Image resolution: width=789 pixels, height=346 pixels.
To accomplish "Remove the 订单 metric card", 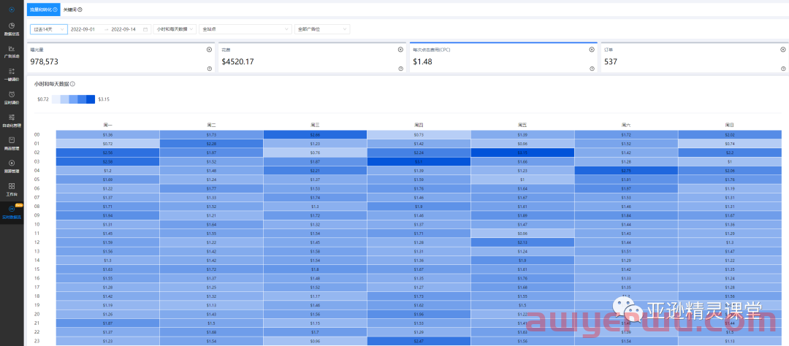I will click(783, 50).
